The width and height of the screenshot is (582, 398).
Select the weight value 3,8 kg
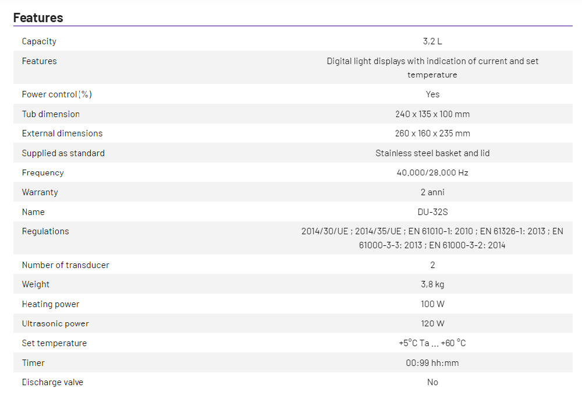pyautogui.click(x=432, y=284)
